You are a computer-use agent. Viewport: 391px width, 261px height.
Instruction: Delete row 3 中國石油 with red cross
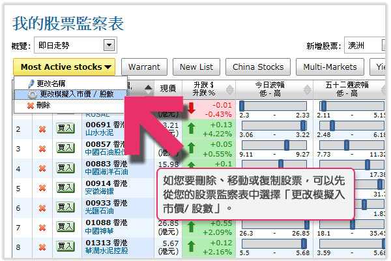coord(42,149)
